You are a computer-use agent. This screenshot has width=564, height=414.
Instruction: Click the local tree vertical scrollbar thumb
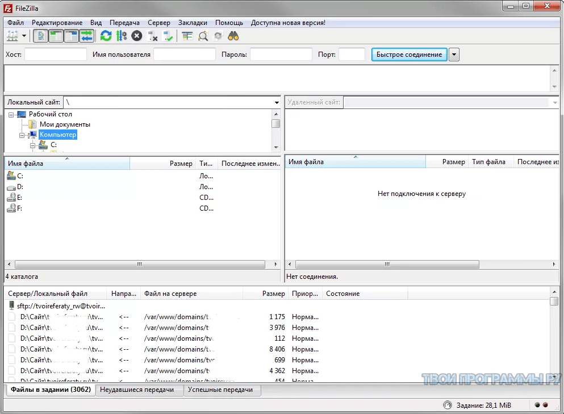tap(276, 123)
